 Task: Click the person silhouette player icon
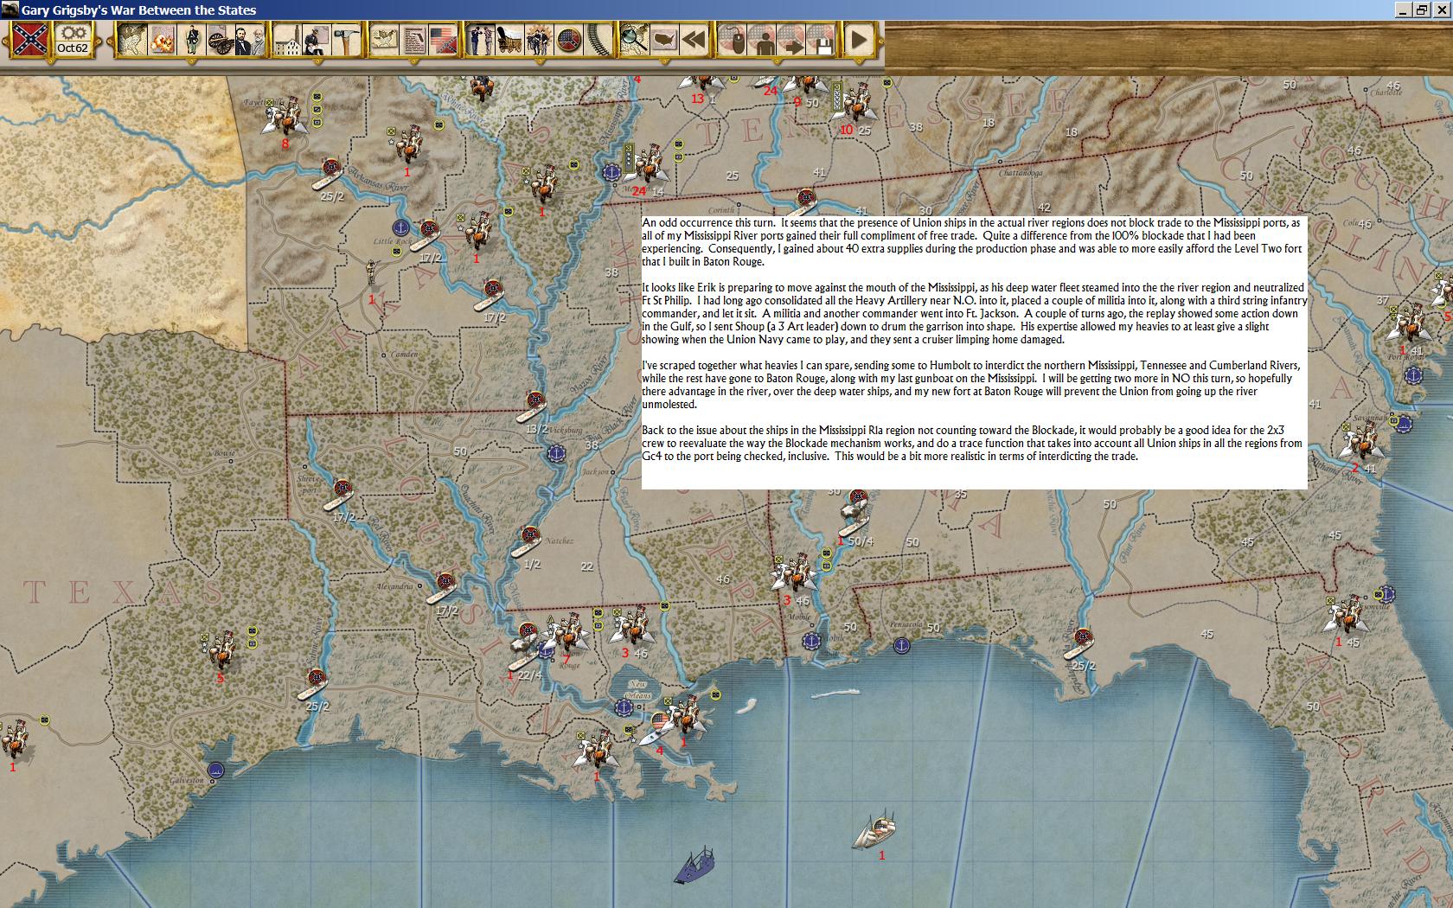pos(762,40)
